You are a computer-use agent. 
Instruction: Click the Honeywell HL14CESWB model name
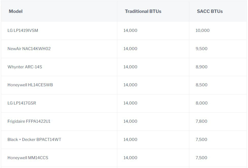(30, 85)
